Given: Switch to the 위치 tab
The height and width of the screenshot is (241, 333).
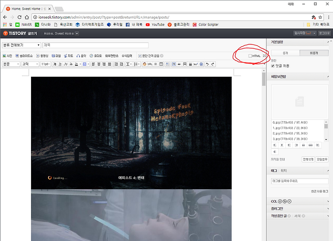Looking at the screenshot, I should [x=284, y=171].
